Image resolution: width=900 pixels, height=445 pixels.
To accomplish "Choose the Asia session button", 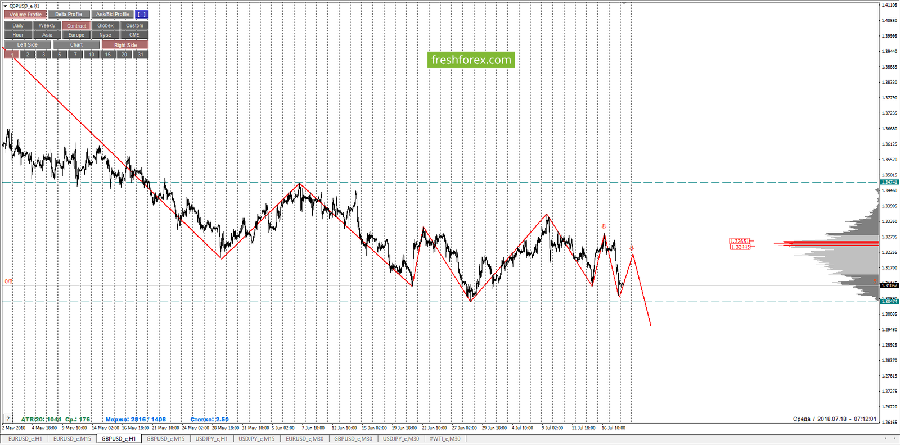I will 47,35.
